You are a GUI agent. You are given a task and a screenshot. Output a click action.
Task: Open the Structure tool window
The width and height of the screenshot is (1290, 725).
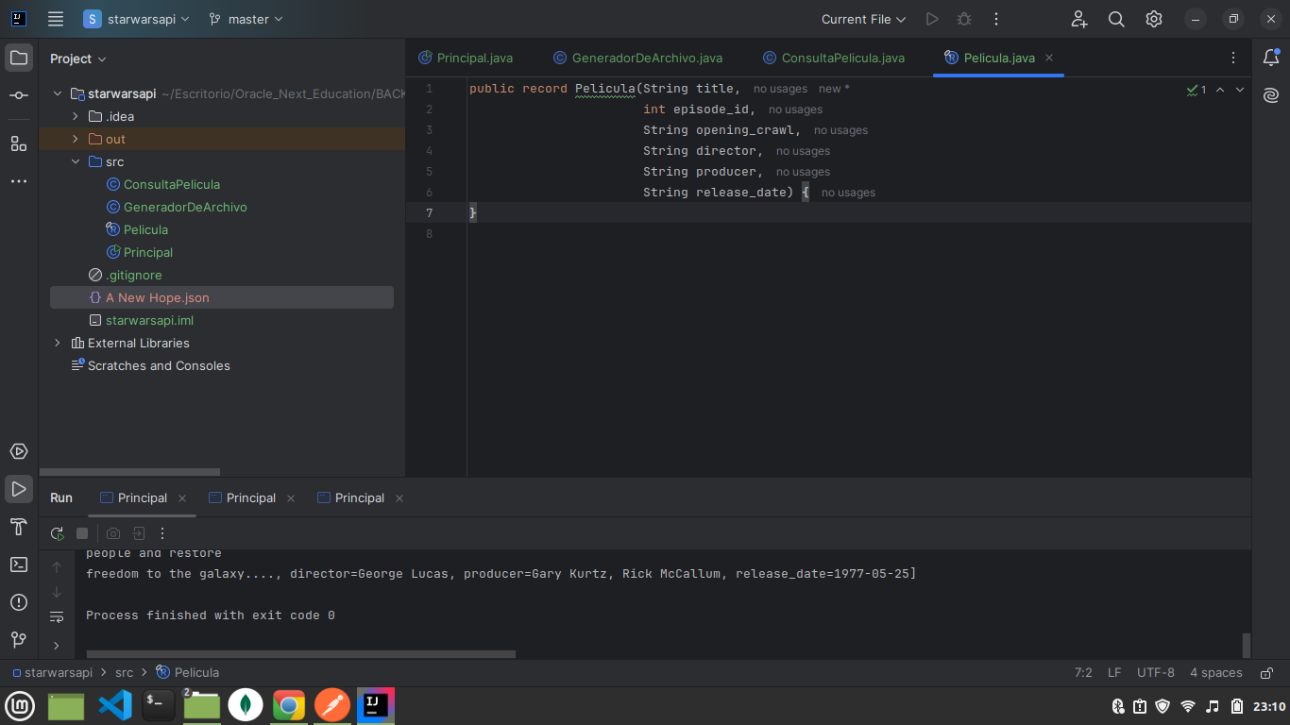[19, 143]
